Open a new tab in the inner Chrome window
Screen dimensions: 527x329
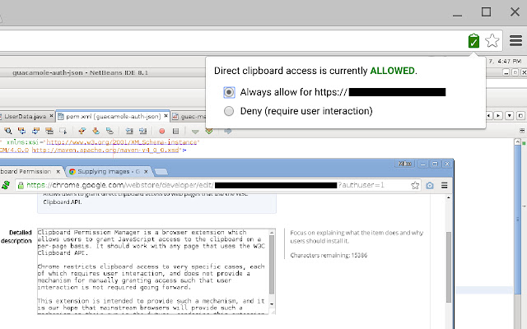click(x=161, y=172)
